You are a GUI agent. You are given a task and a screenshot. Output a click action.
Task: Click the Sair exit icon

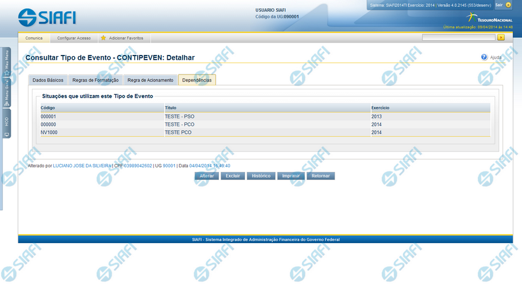(508, 5)
